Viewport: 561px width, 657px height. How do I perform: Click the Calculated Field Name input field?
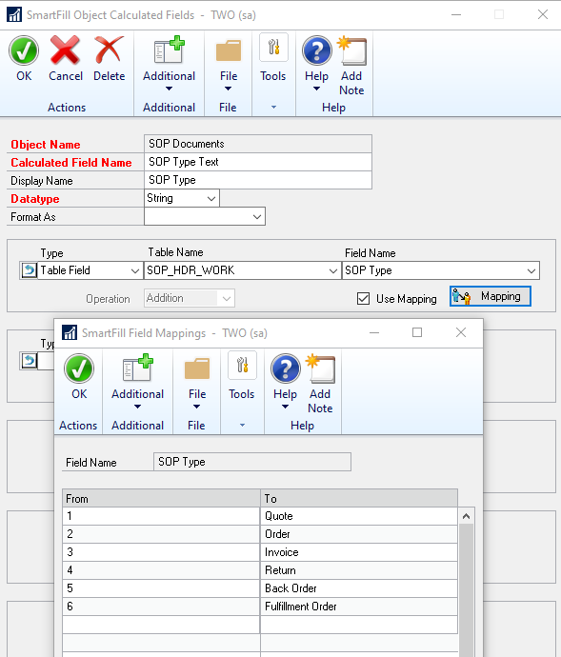click(258, 162)
